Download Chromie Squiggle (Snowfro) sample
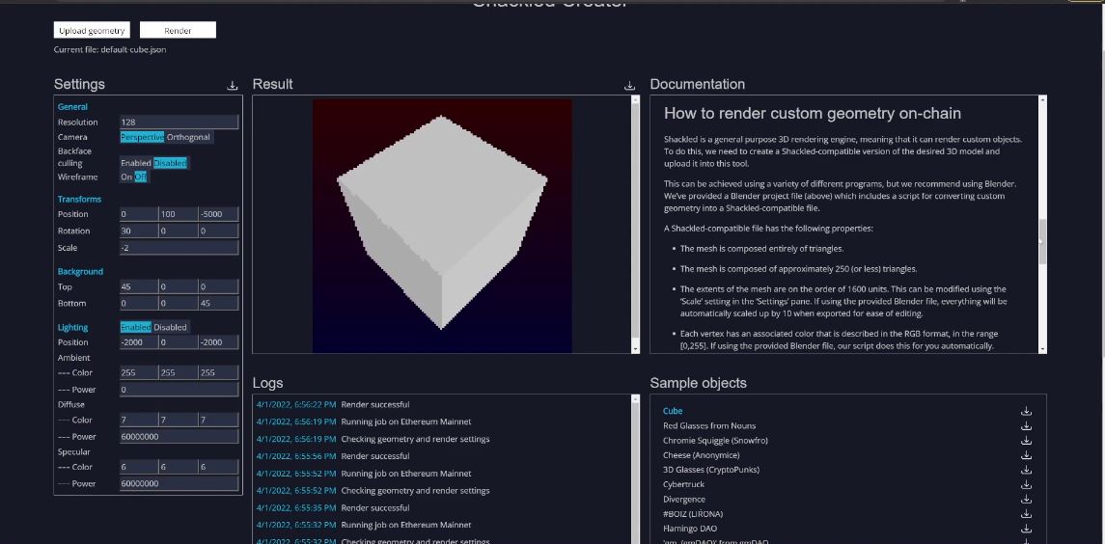Screen dimensions: 1105x544 (1026, 441)
